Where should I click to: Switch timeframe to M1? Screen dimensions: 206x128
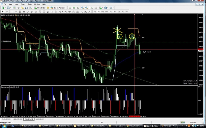coord(95,12)
